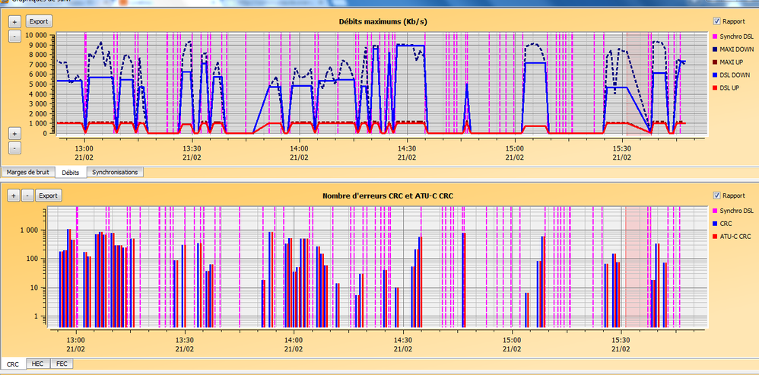Image resolution: width=759 pixels, height=375 pixels.
Task: Click the Débits maximums (Kb/s) chart title
Action: point(383,21)
